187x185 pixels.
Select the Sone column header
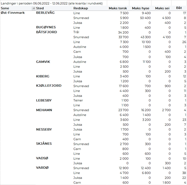[5, 8]
